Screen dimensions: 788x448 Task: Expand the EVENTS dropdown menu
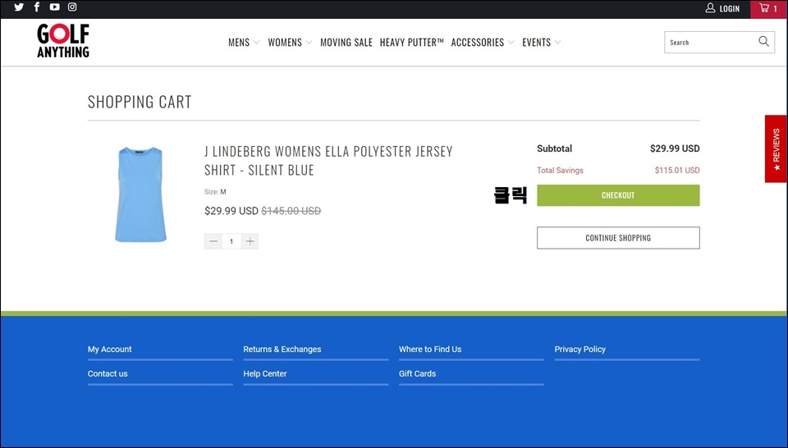click(x=541, y=43)
